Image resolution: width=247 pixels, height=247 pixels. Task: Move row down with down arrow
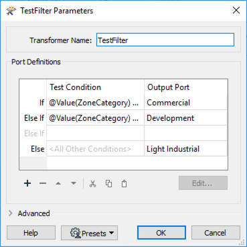[x=74, y=183]
